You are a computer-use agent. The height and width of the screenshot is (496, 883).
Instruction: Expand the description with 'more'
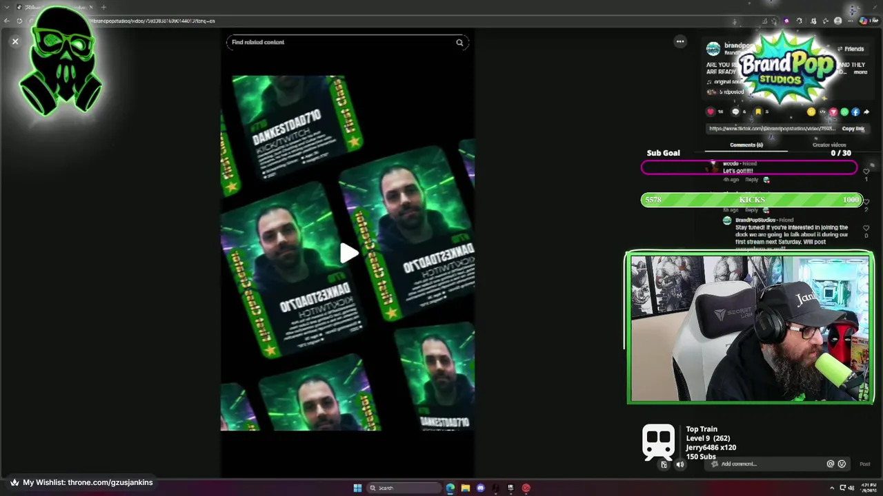coord(860,72)
